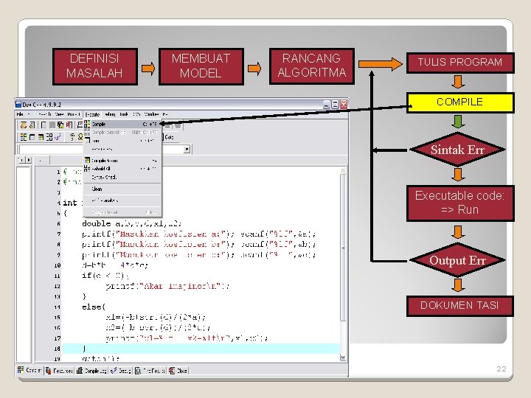This screenshot has height=398, width=531.
Task: Click the Goto button on the toolbar
Action: click(169, 137)
